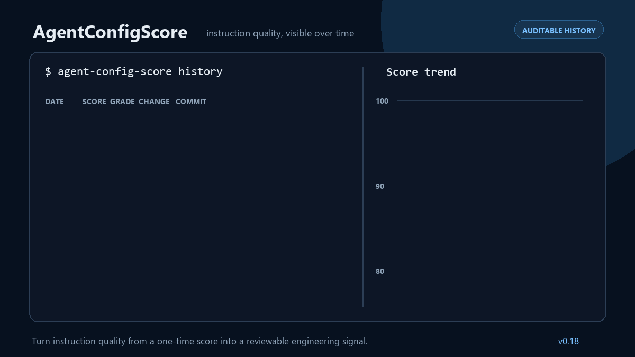Click the 90 axis label
Image resolution: width=635 pixels, height=357 pixels.
click(x=380, y=186)
